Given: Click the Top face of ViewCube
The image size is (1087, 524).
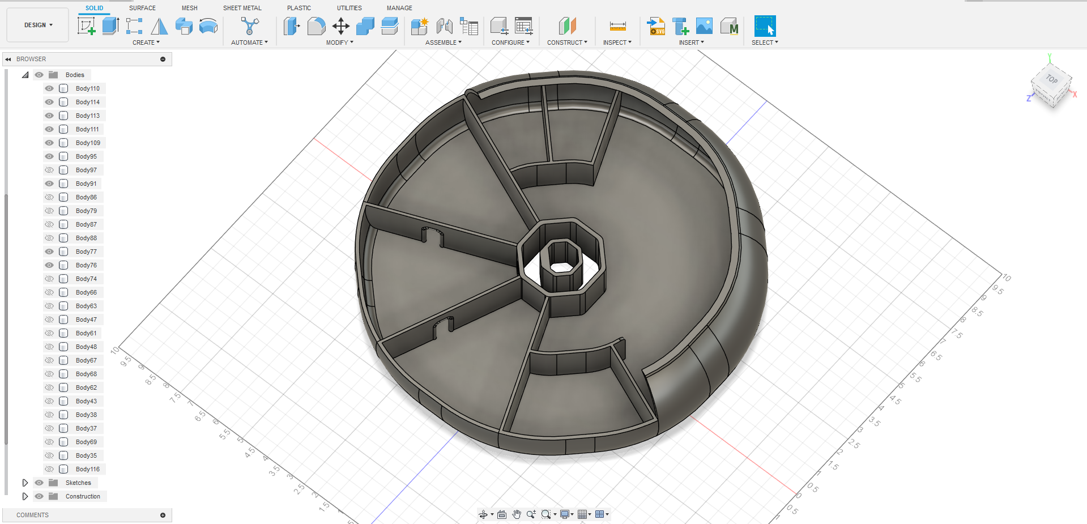Looking at the screenshot, I should 1052,79.
